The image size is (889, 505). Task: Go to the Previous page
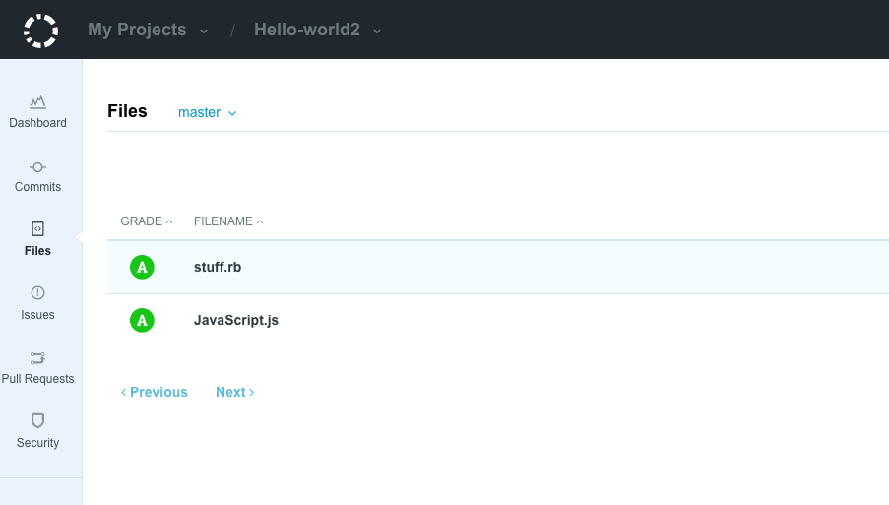155,392
